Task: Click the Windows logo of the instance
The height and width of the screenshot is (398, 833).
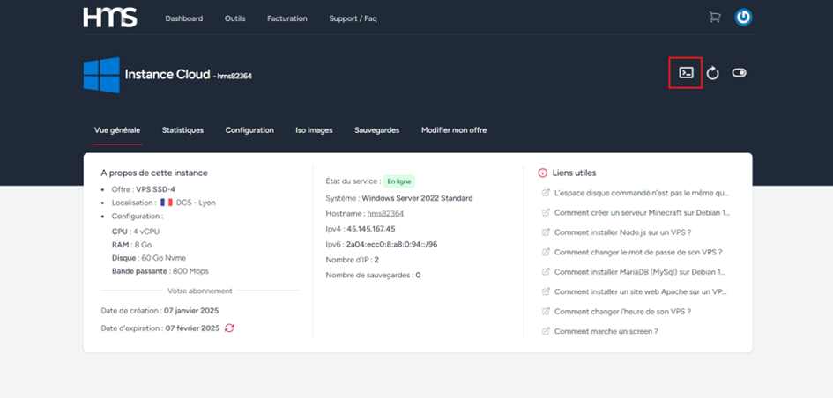Action: pos(101,76)
